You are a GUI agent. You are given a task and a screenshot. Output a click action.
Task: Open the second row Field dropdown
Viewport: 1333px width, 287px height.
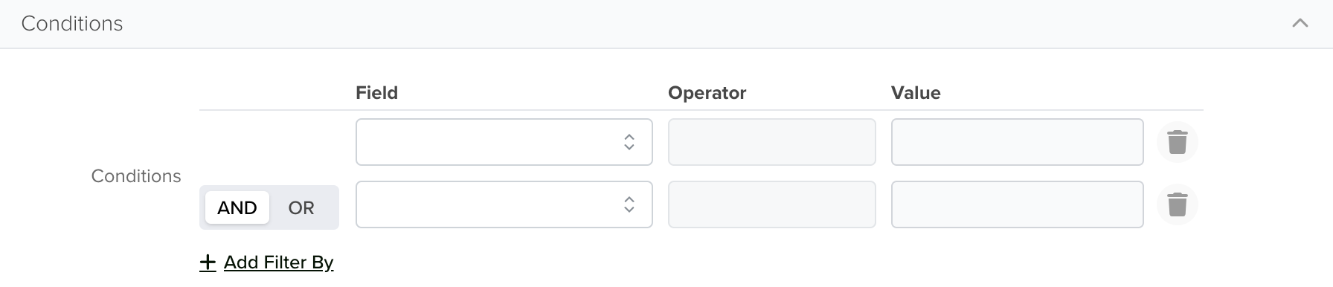click(504, 204)
